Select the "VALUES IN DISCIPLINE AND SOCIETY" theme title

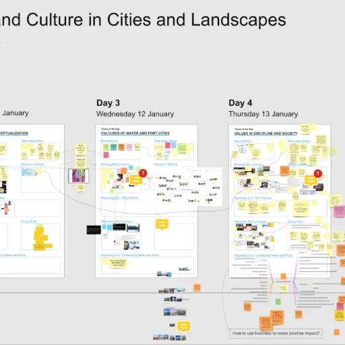[x=265, y=133]
